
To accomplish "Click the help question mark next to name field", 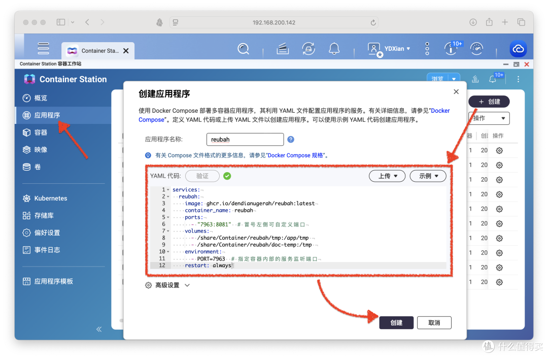I will (291, 139).
